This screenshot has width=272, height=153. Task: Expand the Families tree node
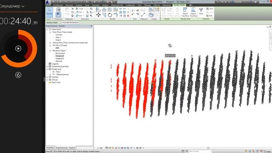pyautogui.click(x=47, y=77)
